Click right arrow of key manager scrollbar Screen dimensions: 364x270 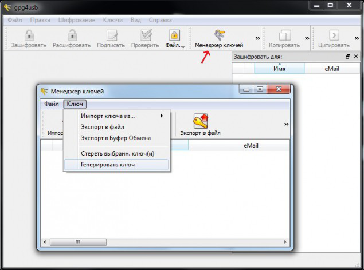pos(285,242)
